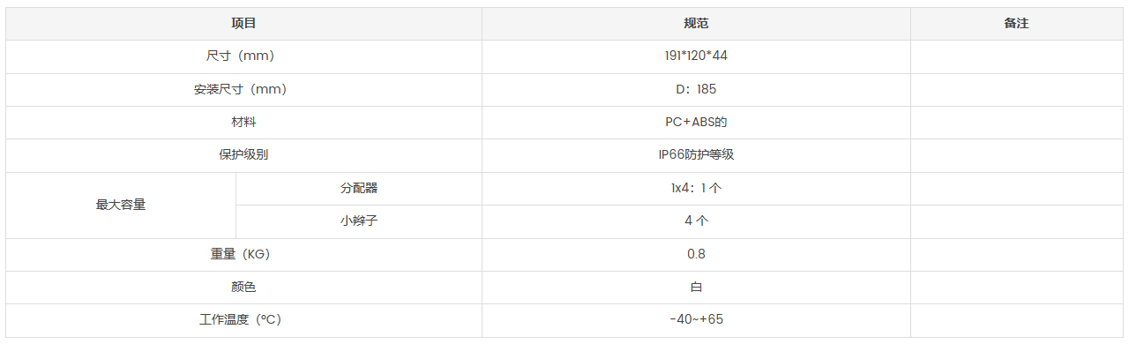Select the 保护级别 row label

(243, 155)
